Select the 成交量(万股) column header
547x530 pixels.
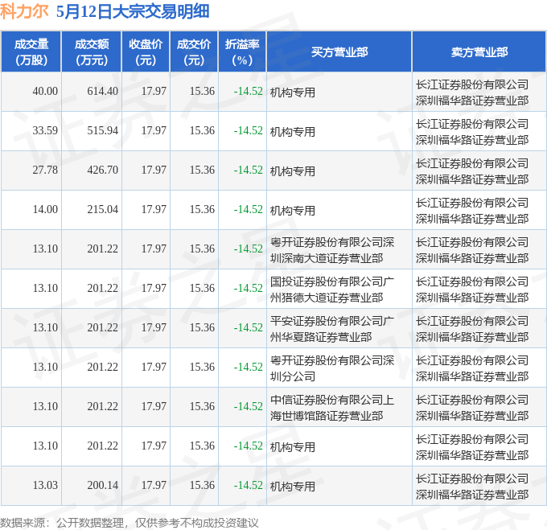31,52
